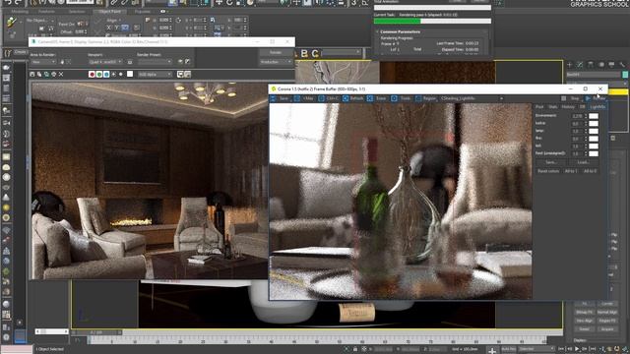Image resolution: width=630 pixels, height=354 pixels.
Task: Click the B icon in the floating toolbar
Action: (x=304, y=53)
